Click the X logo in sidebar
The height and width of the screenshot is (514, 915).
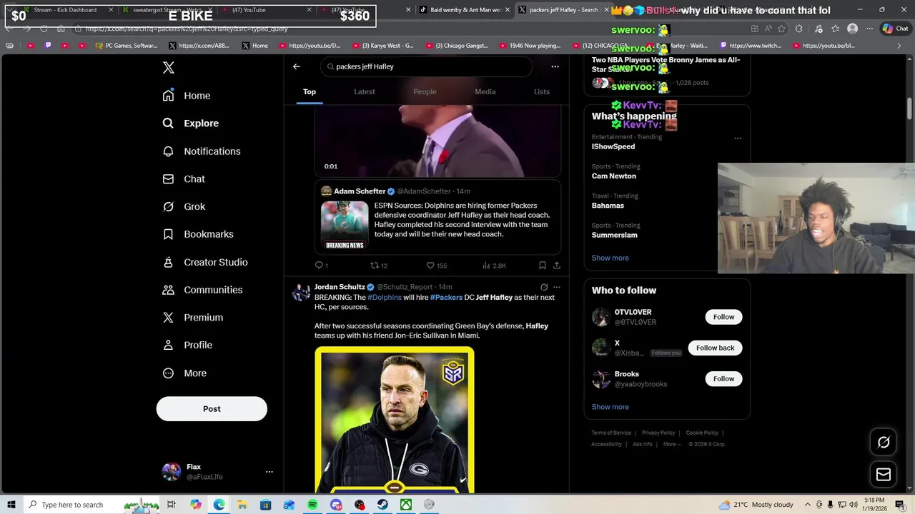tap(168, 68)
